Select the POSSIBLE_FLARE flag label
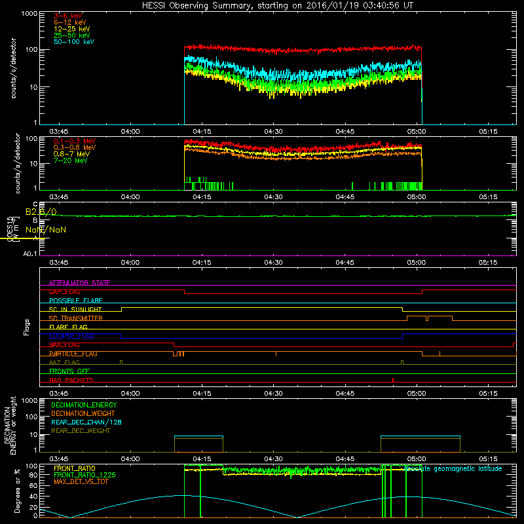This screenshot has height=524, width=524. (75, 301)
